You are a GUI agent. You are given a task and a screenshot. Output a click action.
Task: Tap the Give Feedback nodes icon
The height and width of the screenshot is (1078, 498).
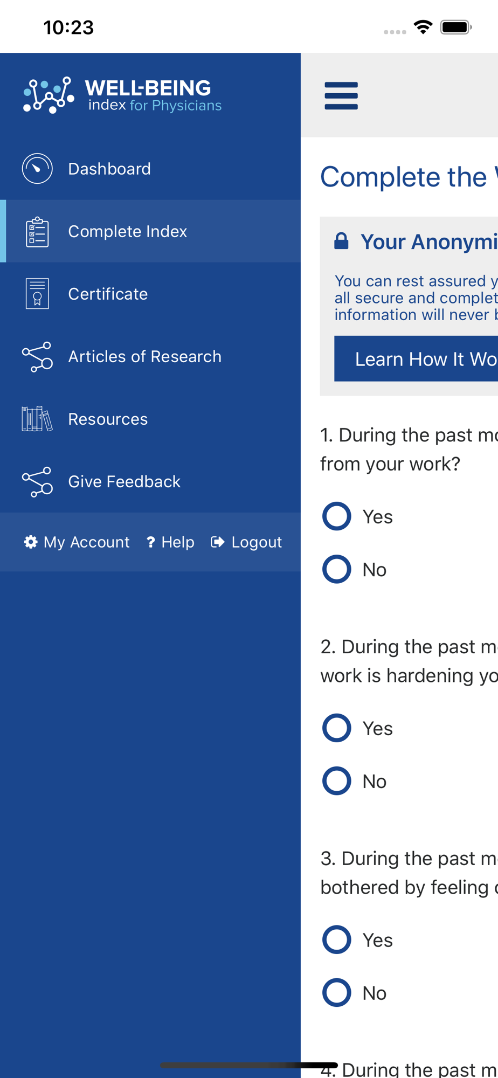click(x=37, y=482)
